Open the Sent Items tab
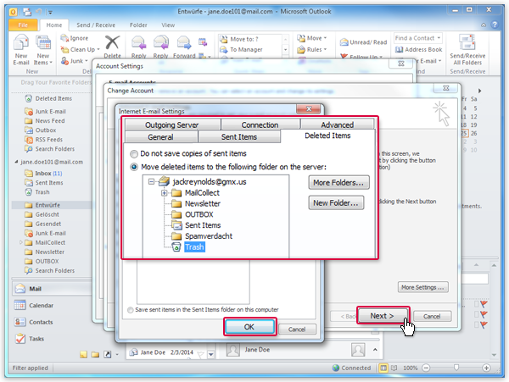Viewport: 509px width, 382px height. tap(238, 136)
